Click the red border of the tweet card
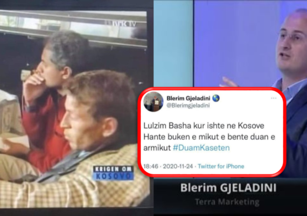 [212, 89]
